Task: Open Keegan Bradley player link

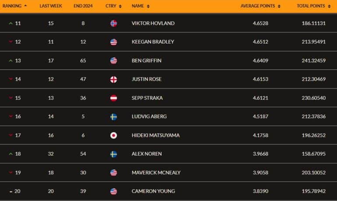Action: (153, 42)
